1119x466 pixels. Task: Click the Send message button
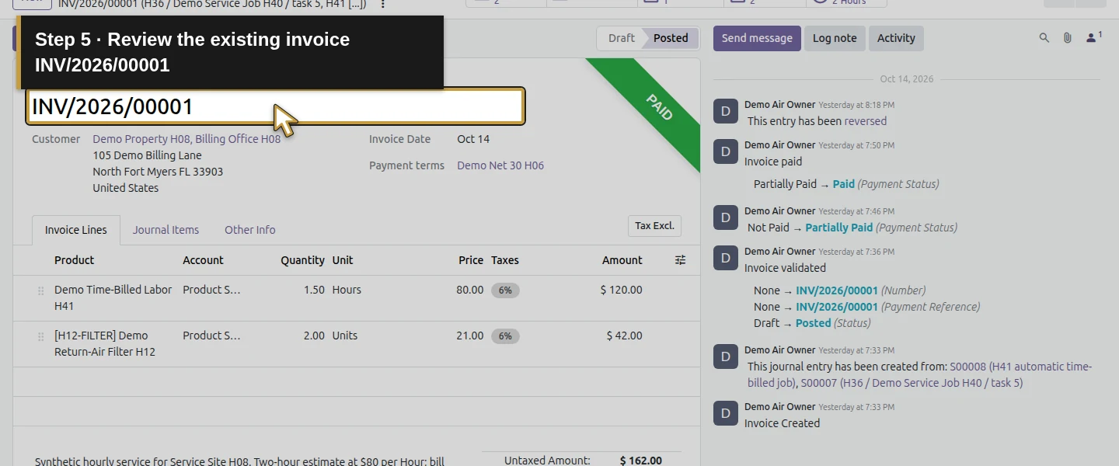tap(757, 38)
